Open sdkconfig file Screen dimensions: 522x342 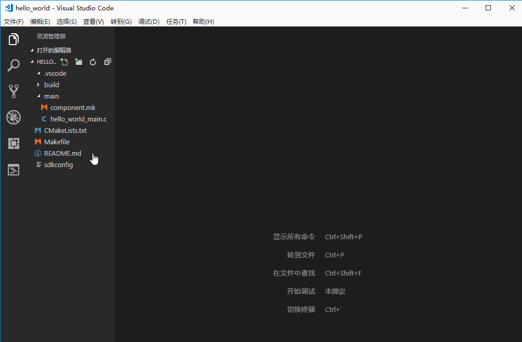tap(59, 165)
